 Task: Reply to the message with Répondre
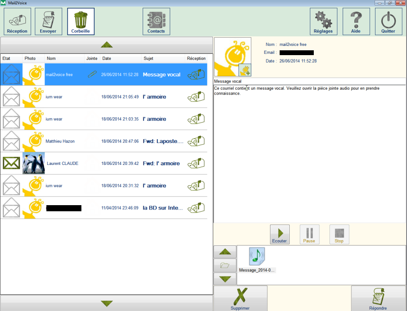point(378,299)
